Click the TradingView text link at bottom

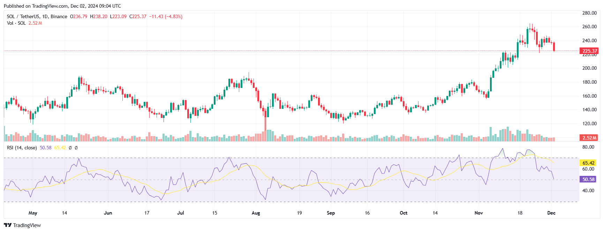tap(27, 225)
